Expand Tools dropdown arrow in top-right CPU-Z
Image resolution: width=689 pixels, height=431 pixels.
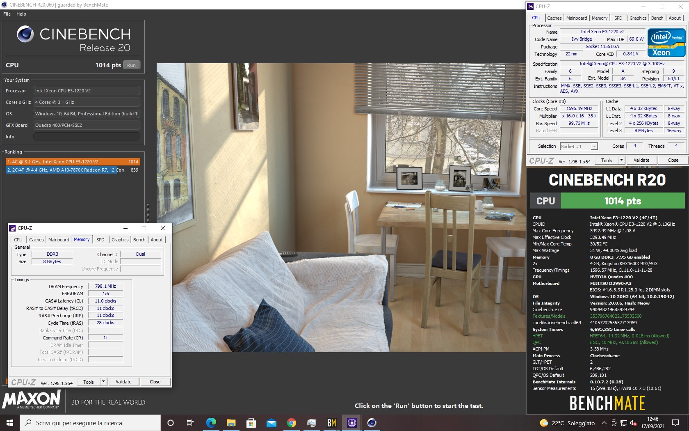click(x=621, y=160)
